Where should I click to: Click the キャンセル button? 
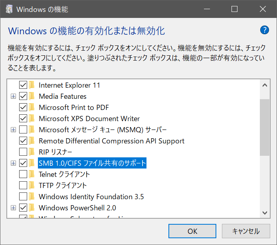tap(246, 231)
